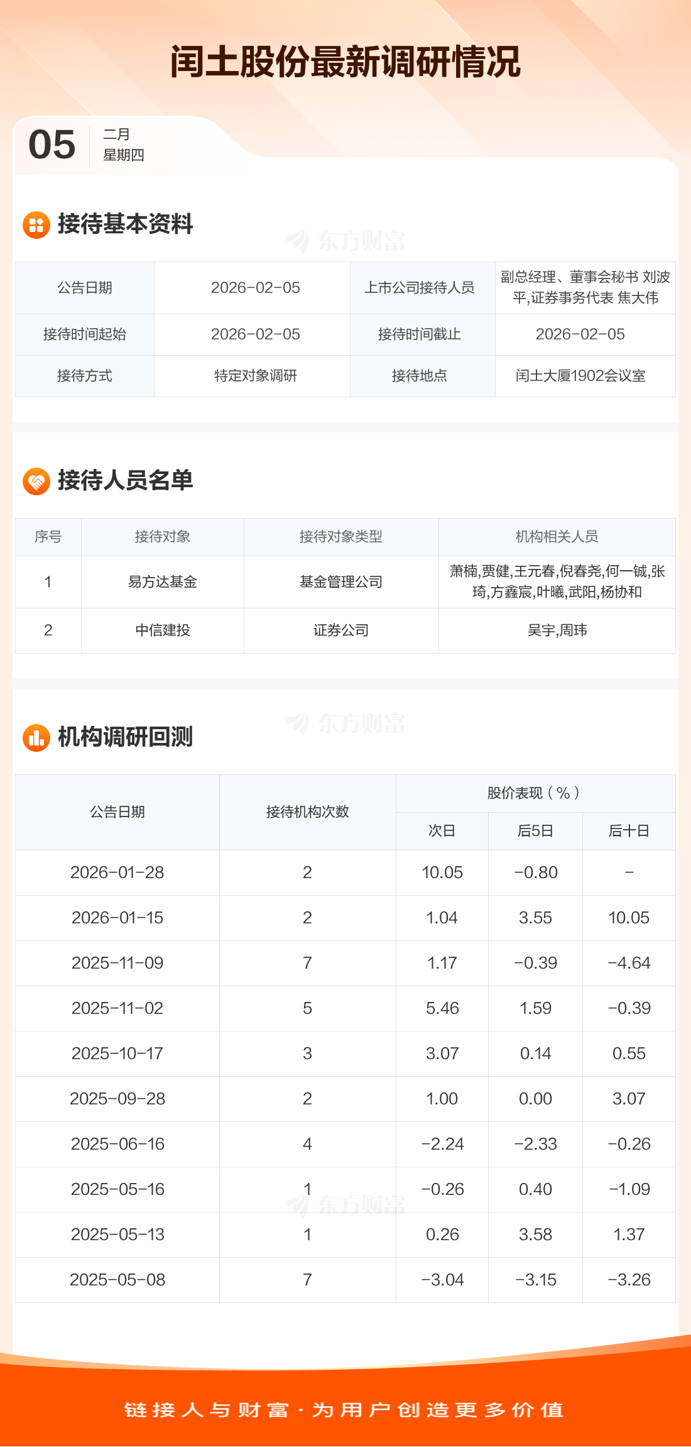Click the cell listing 刘波平 and 焦大伟
The height and width of the screenshot is (1447, 691).
click(x=585, y=288)
